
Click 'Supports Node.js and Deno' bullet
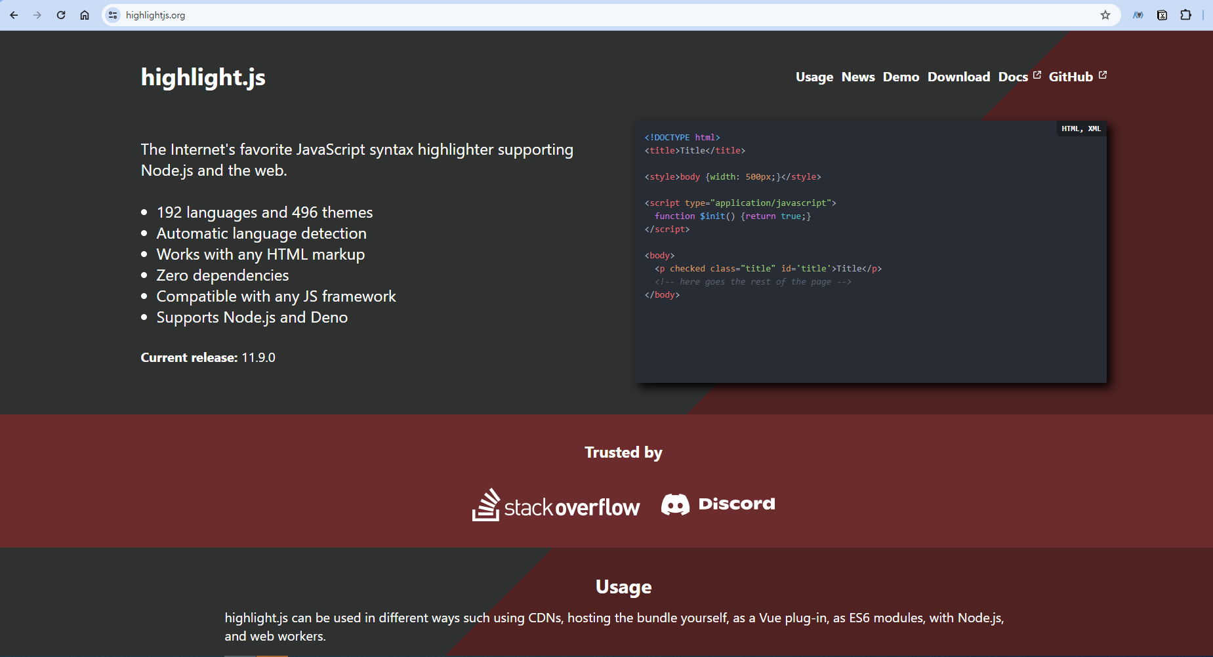point(252,317)
